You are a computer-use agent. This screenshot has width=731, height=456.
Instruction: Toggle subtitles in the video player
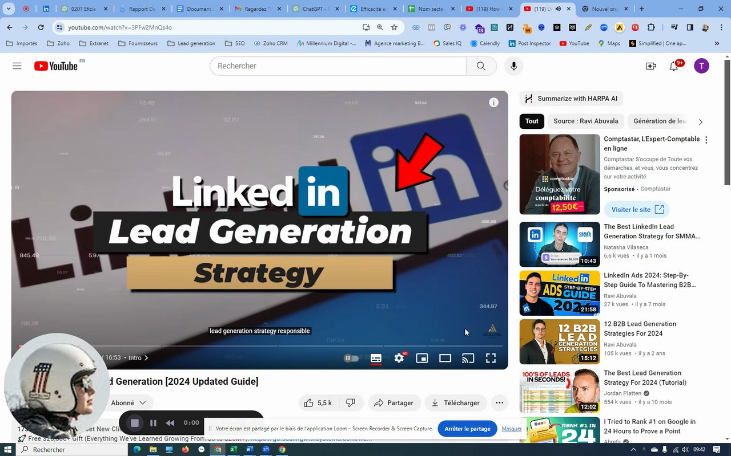point(376,358)
